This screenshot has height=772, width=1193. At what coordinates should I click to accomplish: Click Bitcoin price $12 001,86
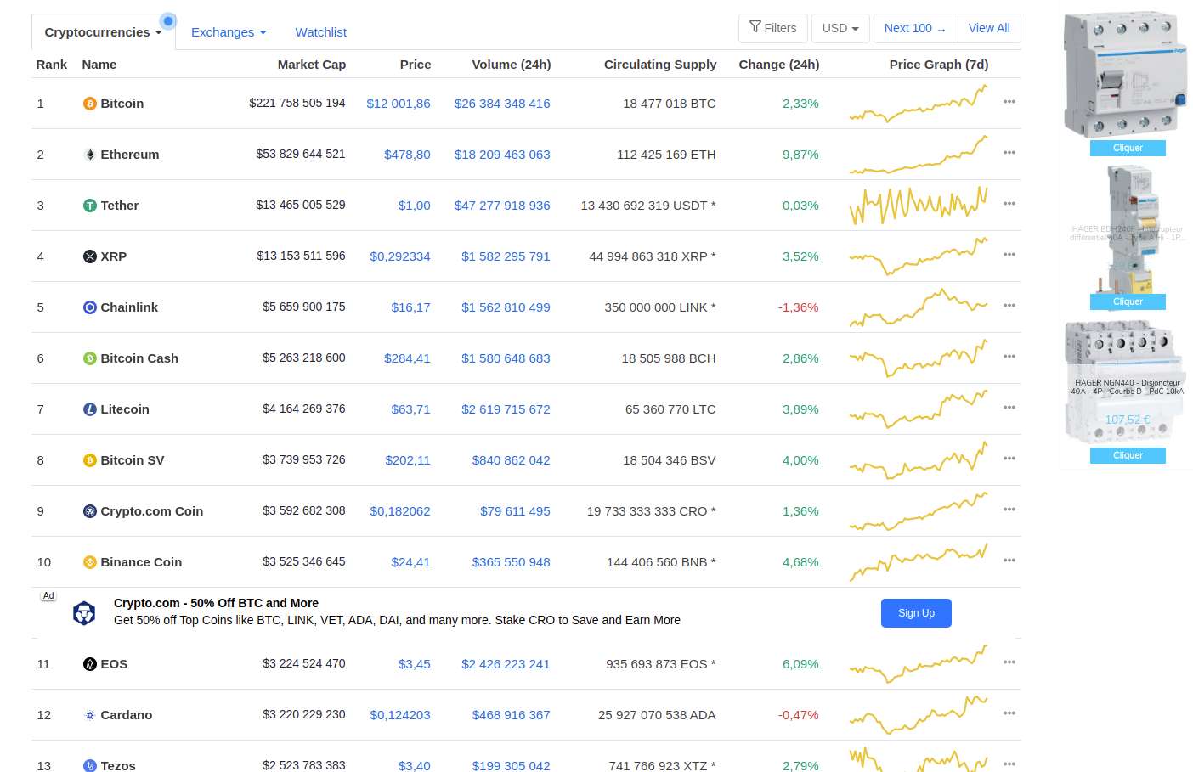pyautogui.click(x=399, y=104)
